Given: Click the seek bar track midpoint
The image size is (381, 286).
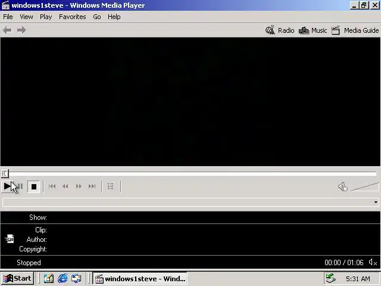Looking at the screenshot, I should [x=192, y=173].
